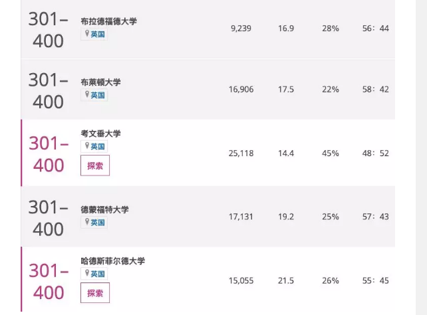Click location pin icon under 哈德斯菲尔德大学
Viewport: 427px width, 315px height.
tap(87, 273)
